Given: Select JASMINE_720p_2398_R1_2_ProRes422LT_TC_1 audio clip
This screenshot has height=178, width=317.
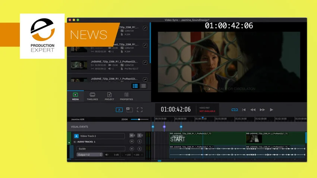Looking at the screenshot, I should (275, 152).
